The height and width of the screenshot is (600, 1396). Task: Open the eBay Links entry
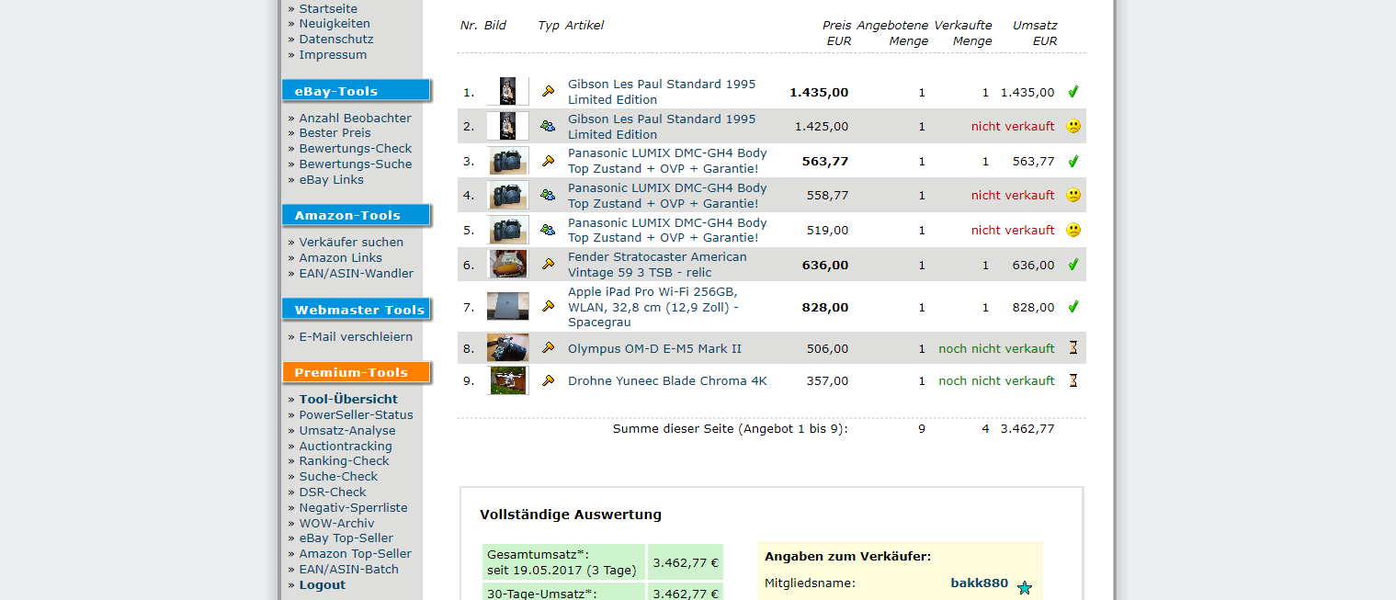coord(332,180)
